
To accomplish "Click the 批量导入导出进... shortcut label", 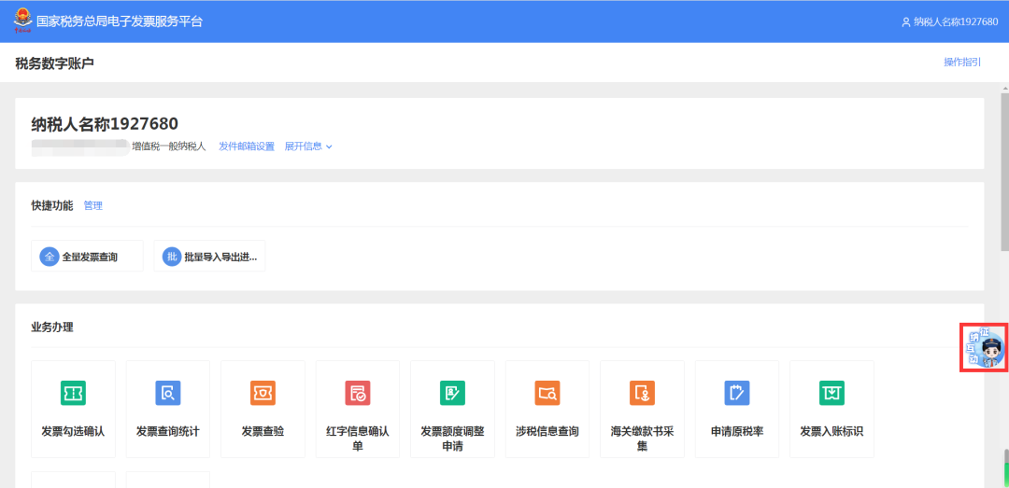I will [x=220, y=258].
